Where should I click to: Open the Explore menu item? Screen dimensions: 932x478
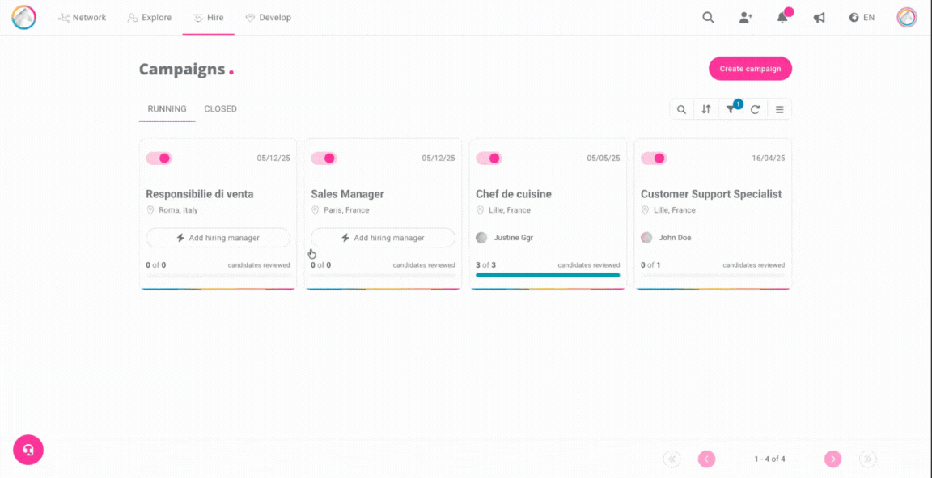pyautogui.click(x=150, y=17)
